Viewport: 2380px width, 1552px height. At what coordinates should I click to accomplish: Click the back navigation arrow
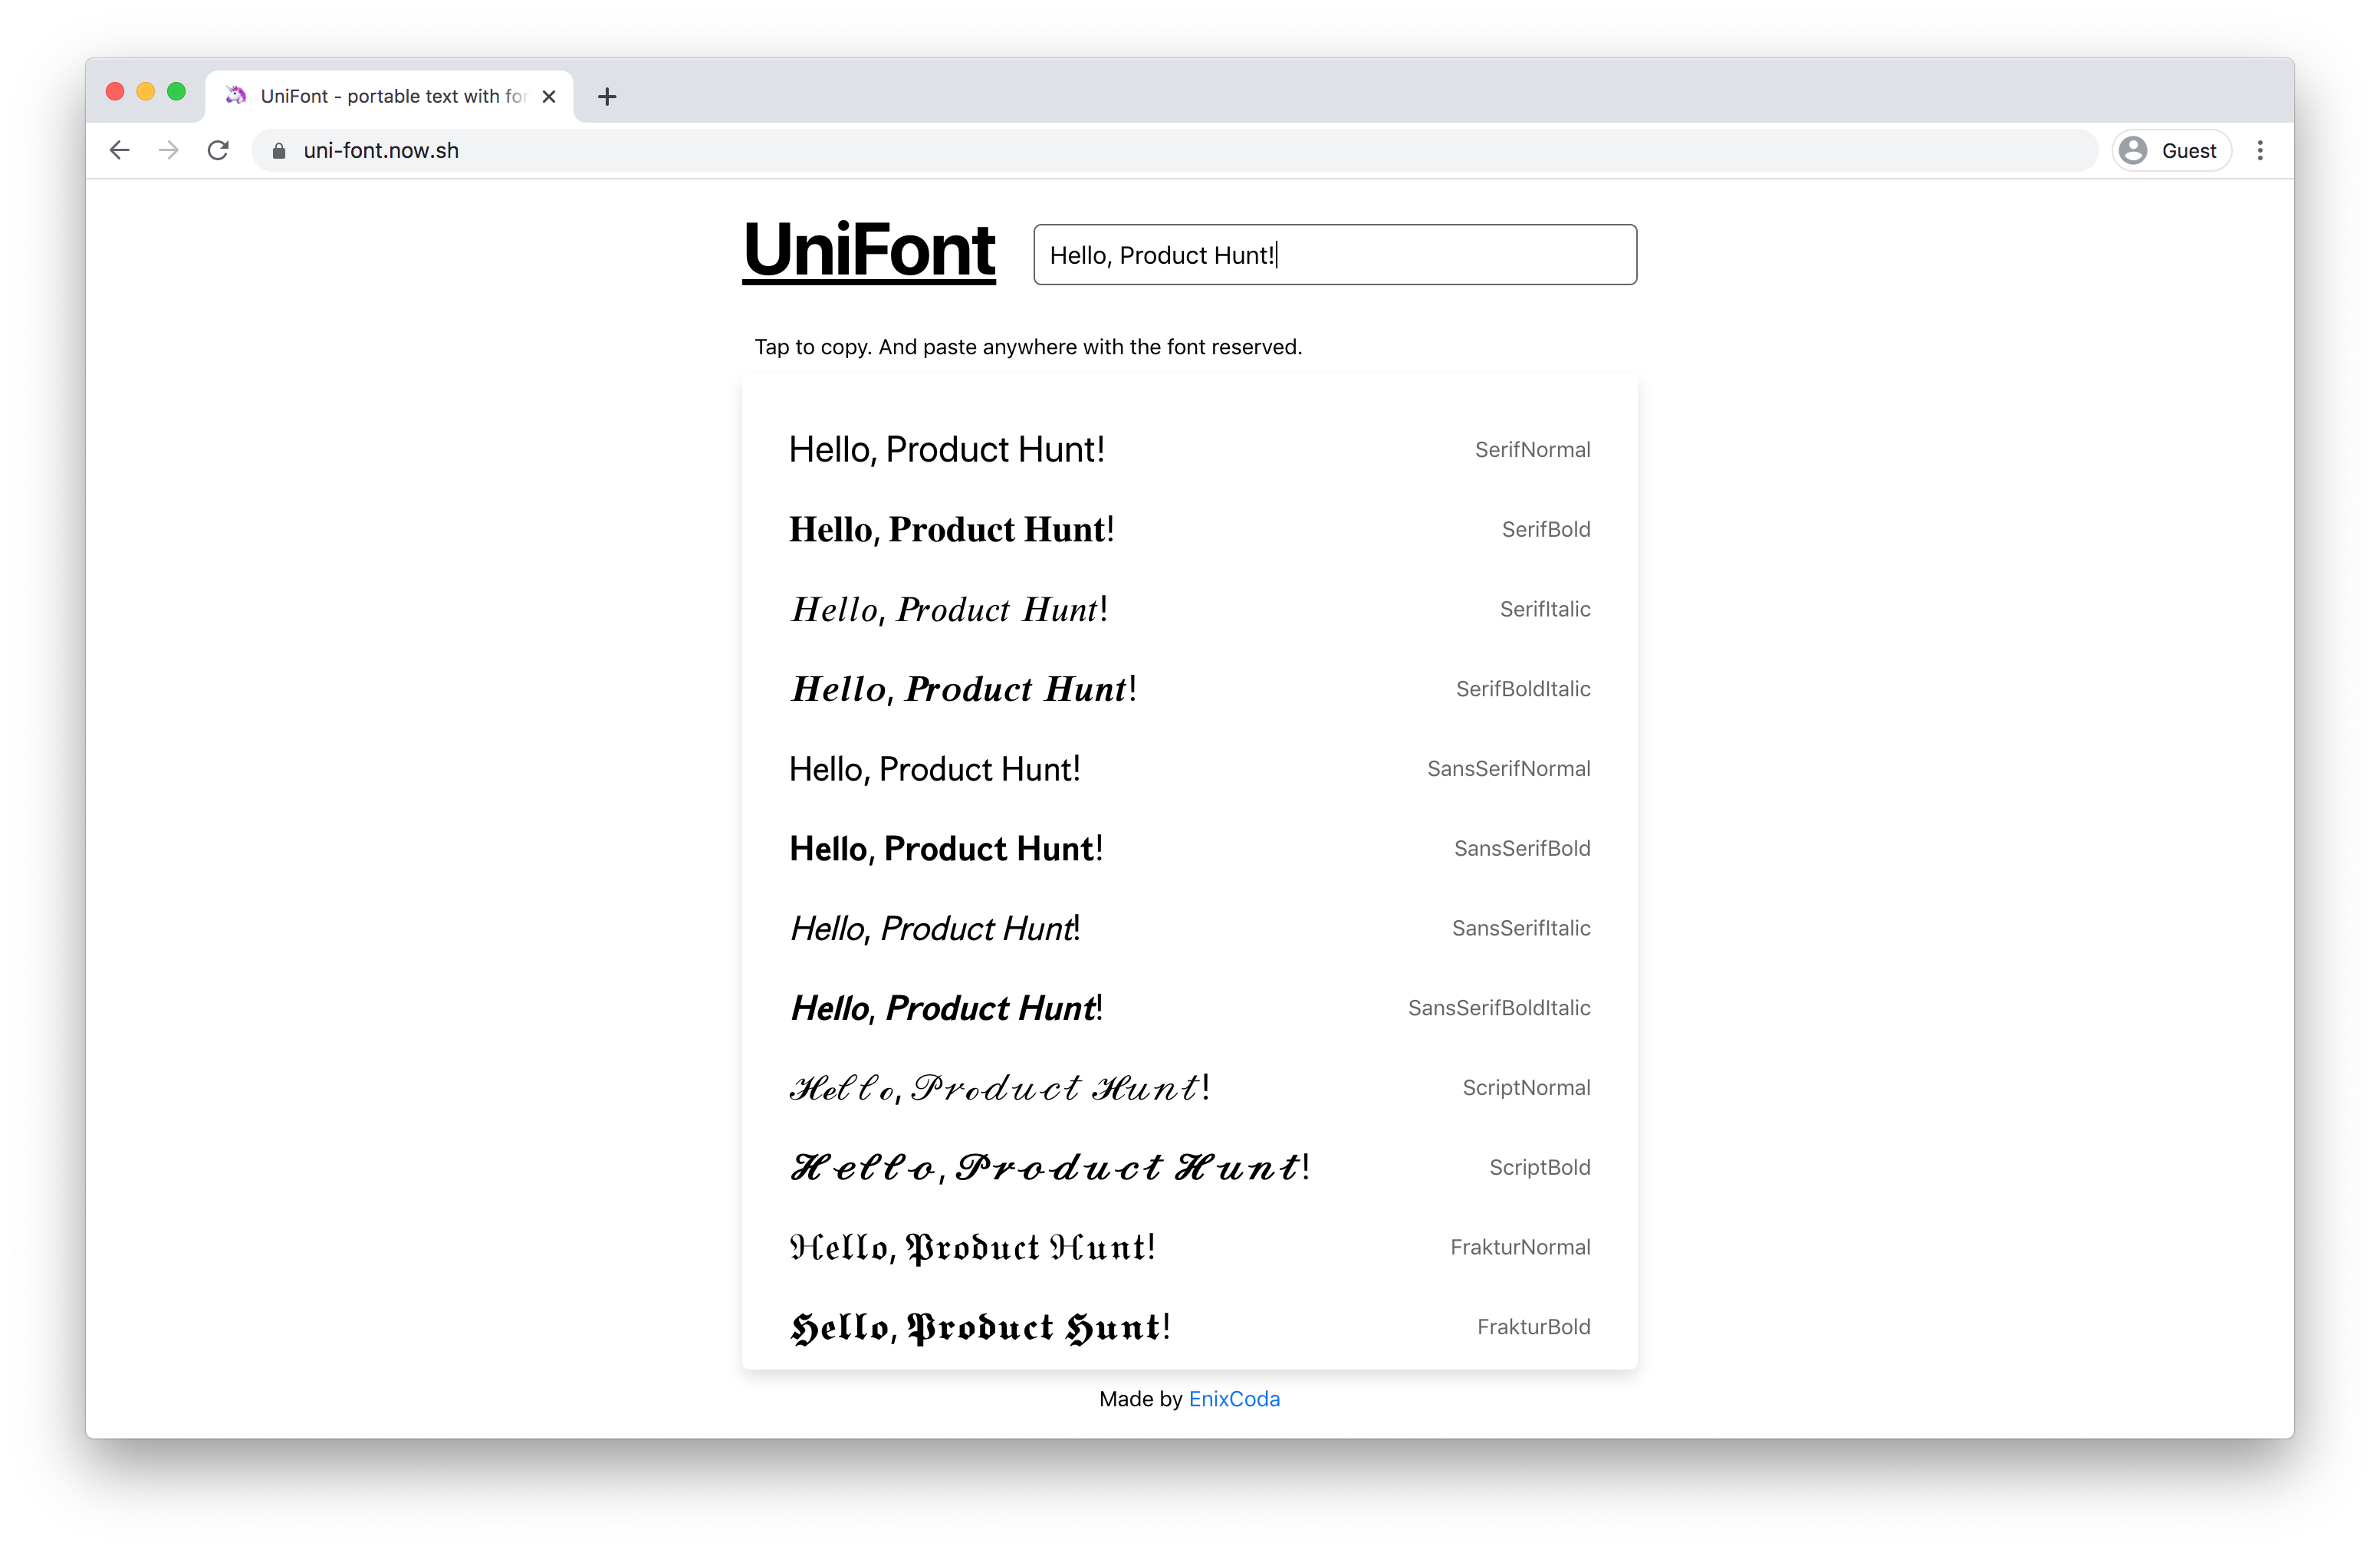coord(119,150)
